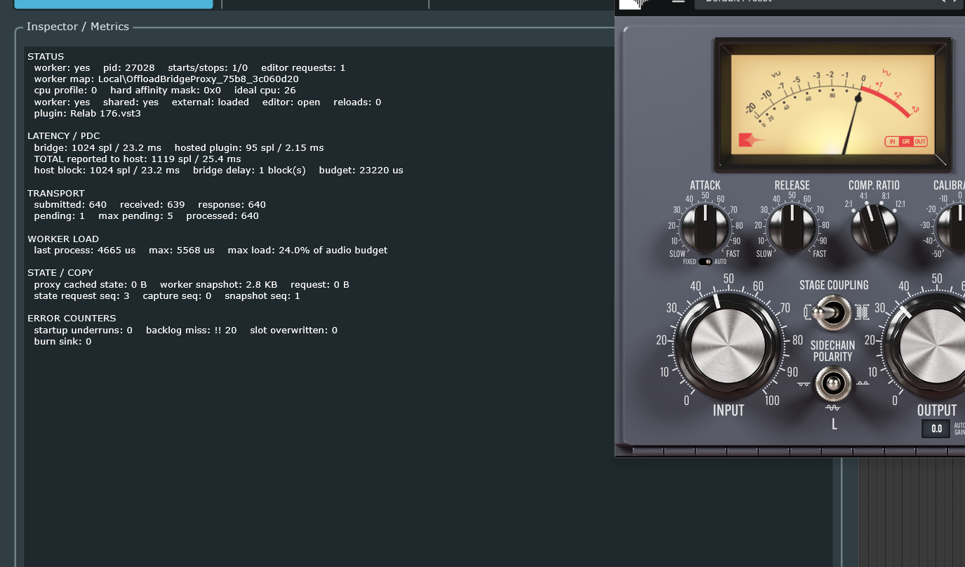Open the plugin hamburger menu
965x567 pixels.
tap(678, 1)
